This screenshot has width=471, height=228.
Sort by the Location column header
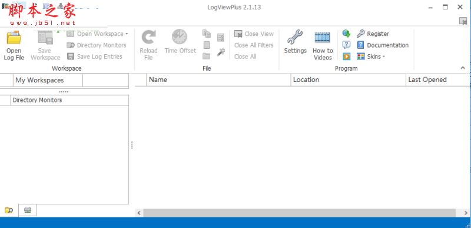point(349,80)
